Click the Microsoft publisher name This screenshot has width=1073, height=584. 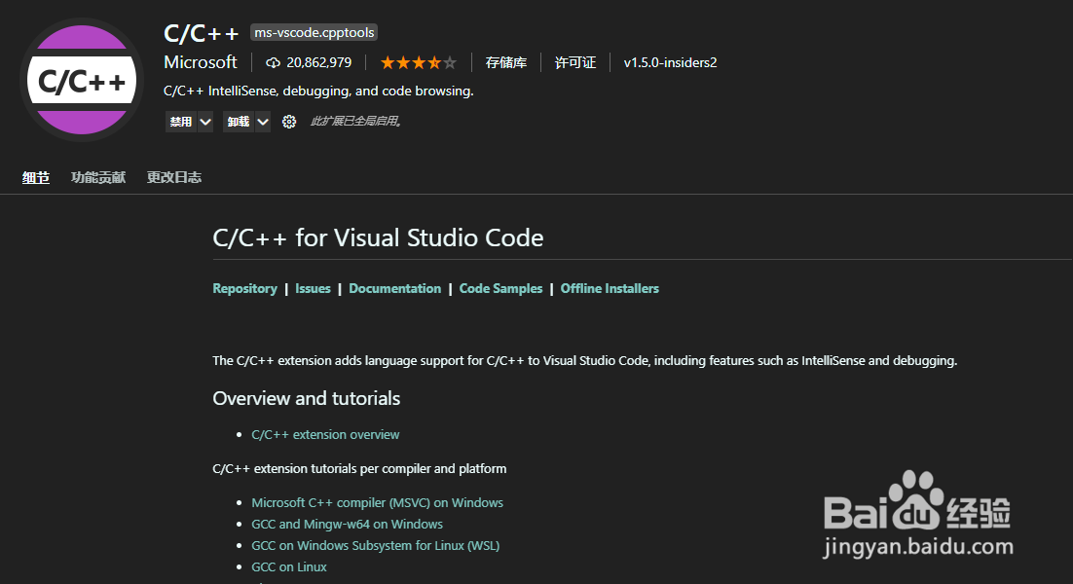(201, 62)
